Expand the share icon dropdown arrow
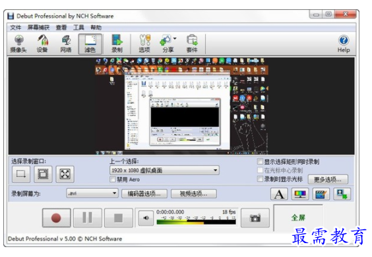The width and height of the screenshot is (372, 257). click(x=175, y=38)
